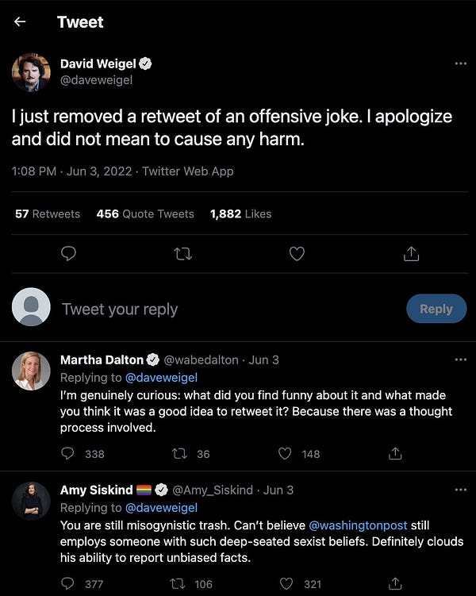The height and width of the screenshot is (596, 476).
Task: Like David Weigel's apology tweet
Action: (297, 253)
